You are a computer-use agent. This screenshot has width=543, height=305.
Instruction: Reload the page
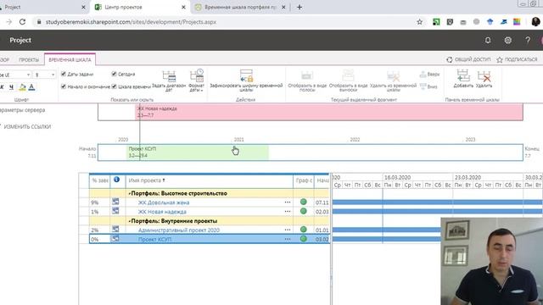tap(22, 22)
